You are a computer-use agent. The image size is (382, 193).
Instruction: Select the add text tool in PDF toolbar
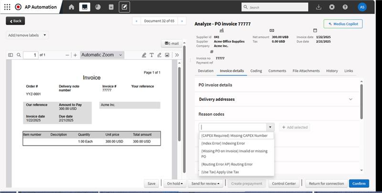tap(151, 55)
